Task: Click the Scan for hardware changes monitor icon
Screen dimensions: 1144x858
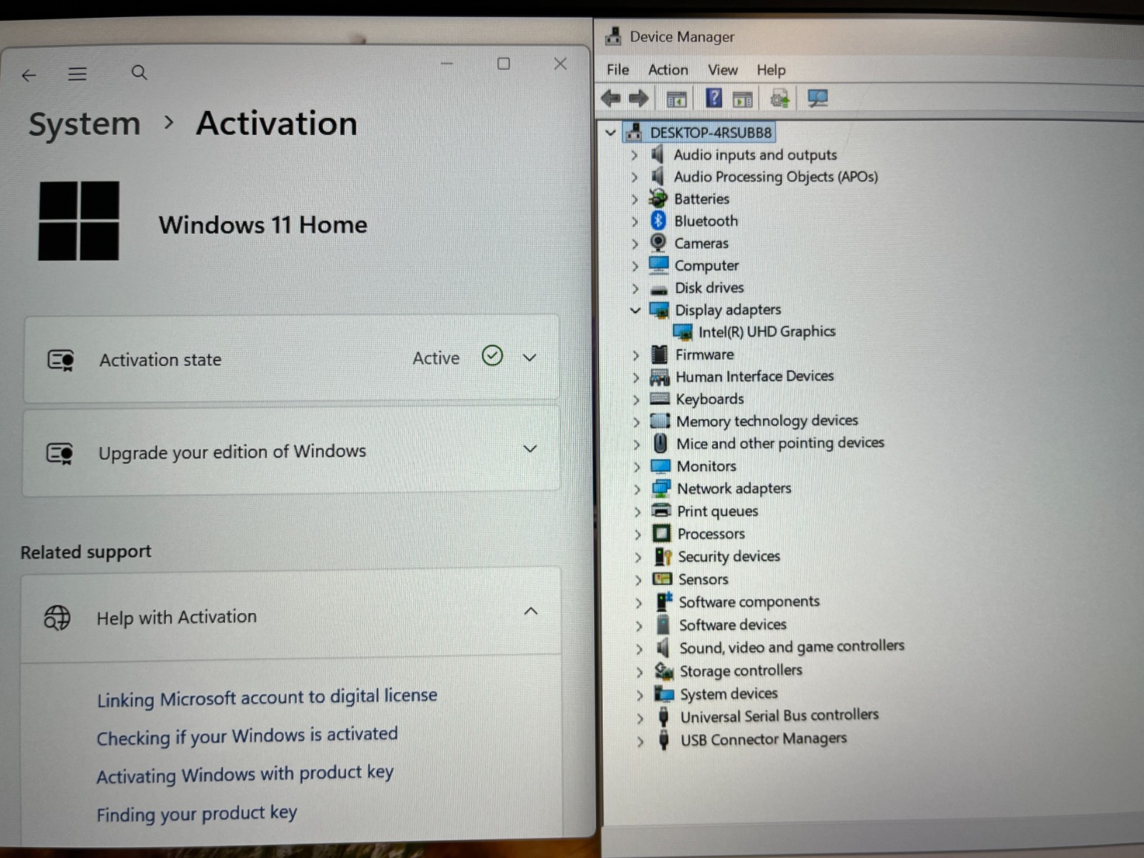Action: 817,98
